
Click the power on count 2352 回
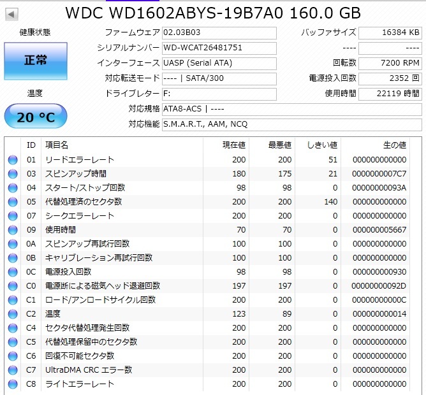(x=390, y=78)
